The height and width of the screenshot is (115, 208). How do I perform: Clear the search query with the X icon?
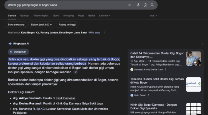click(x=130, y=5)
